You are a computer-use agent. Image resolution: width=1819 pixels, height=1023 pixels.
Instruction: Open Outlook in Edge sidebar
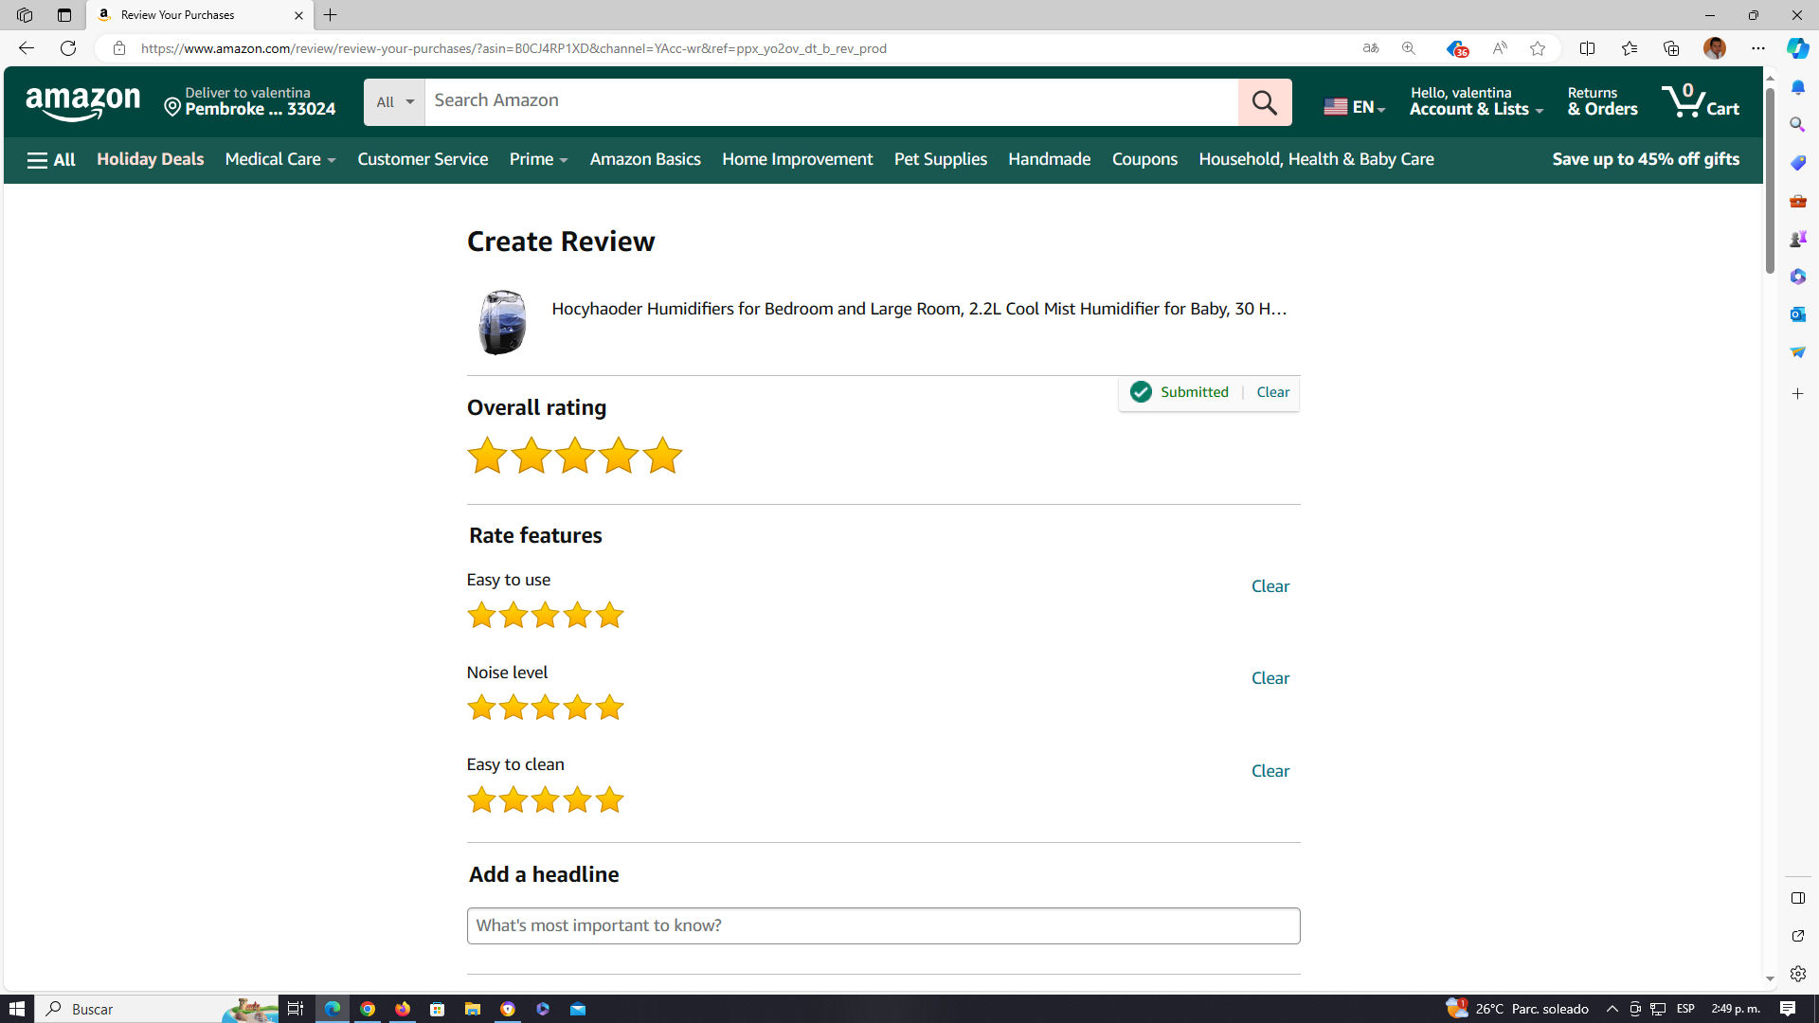1797,314
